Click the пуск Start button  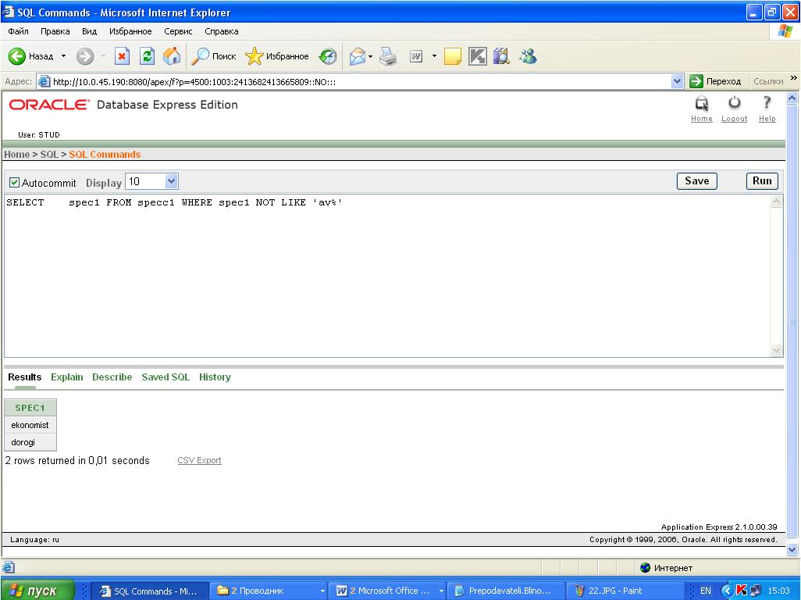pyautogui.click(x=37, y=591)
